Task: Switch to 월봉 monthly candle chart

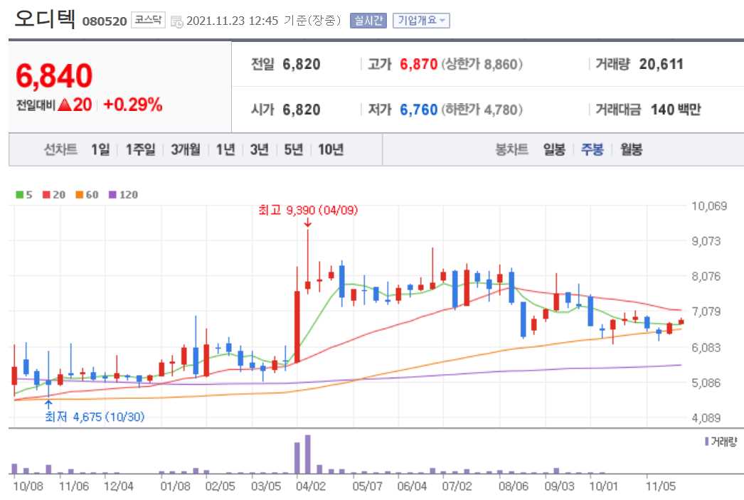Action: click(x=631, y=150)
